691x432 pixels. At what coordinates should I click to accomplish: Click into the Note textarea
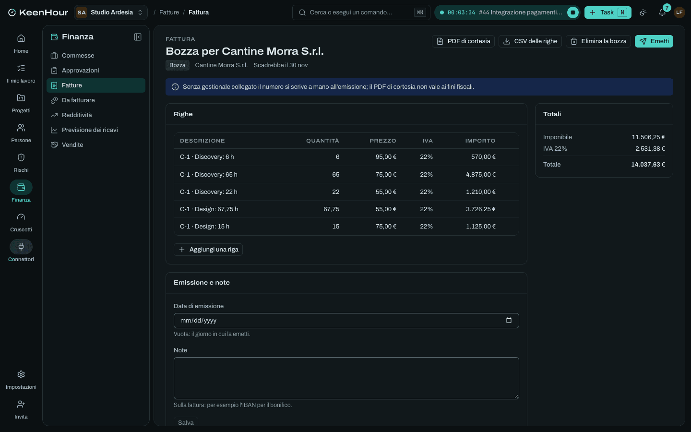point(346,378)
